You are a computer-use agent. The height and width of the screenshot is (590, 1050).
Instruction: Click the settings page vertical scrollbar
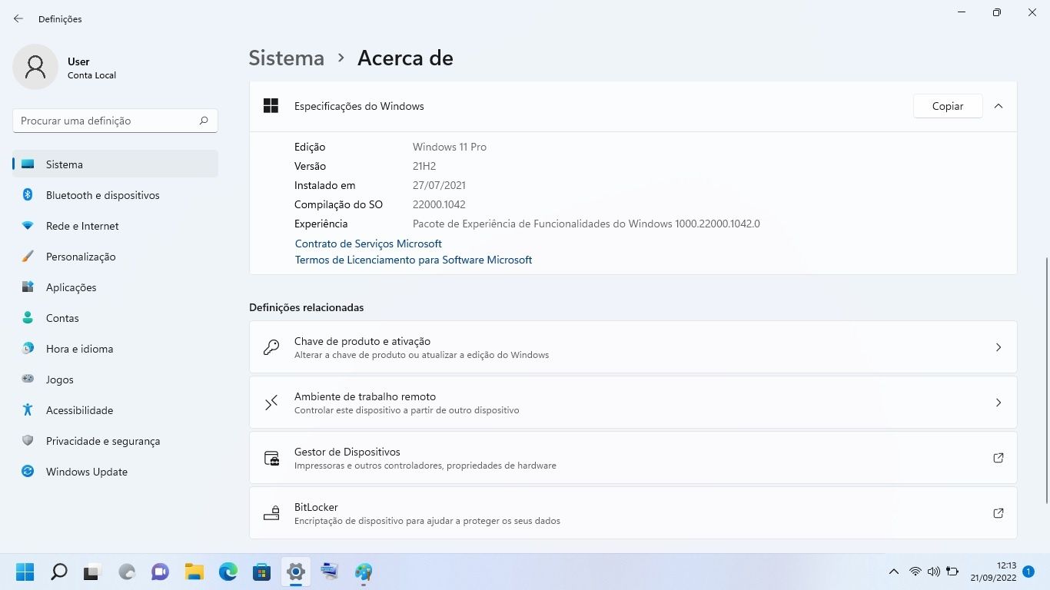1045,380
